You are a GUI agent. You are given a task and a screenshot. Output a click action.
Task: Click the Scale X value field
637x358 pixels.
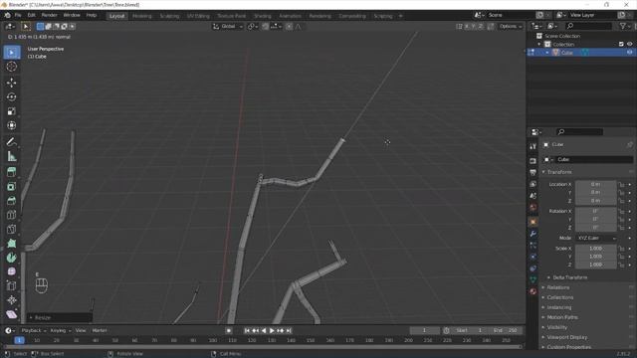point(595,249)
